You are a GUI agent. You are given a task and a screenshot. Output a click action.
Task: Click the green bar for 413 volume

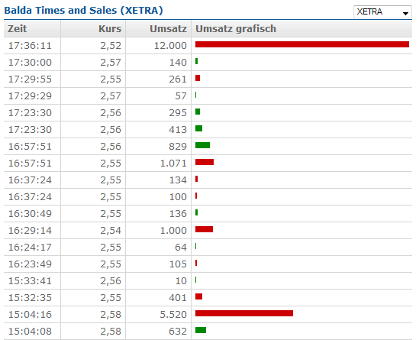[x=198, y=128]
